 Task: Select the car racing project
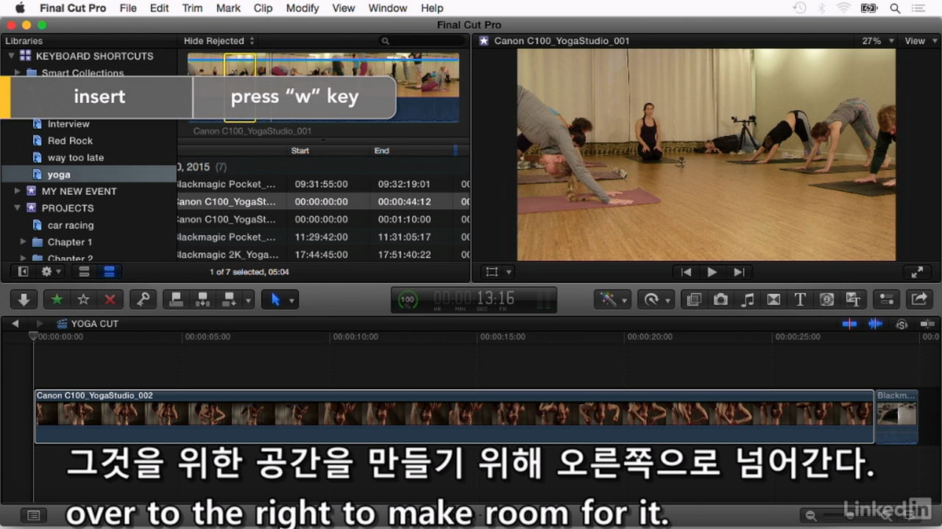coord(71,226)
